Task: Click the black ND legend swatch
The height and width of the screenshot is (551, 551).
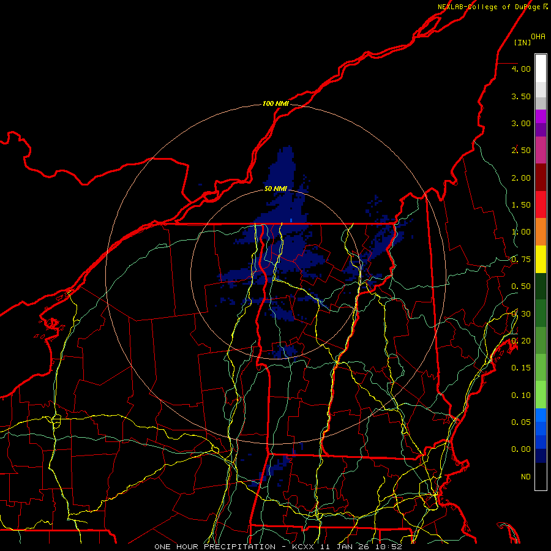Action: [x=541, y=476]
